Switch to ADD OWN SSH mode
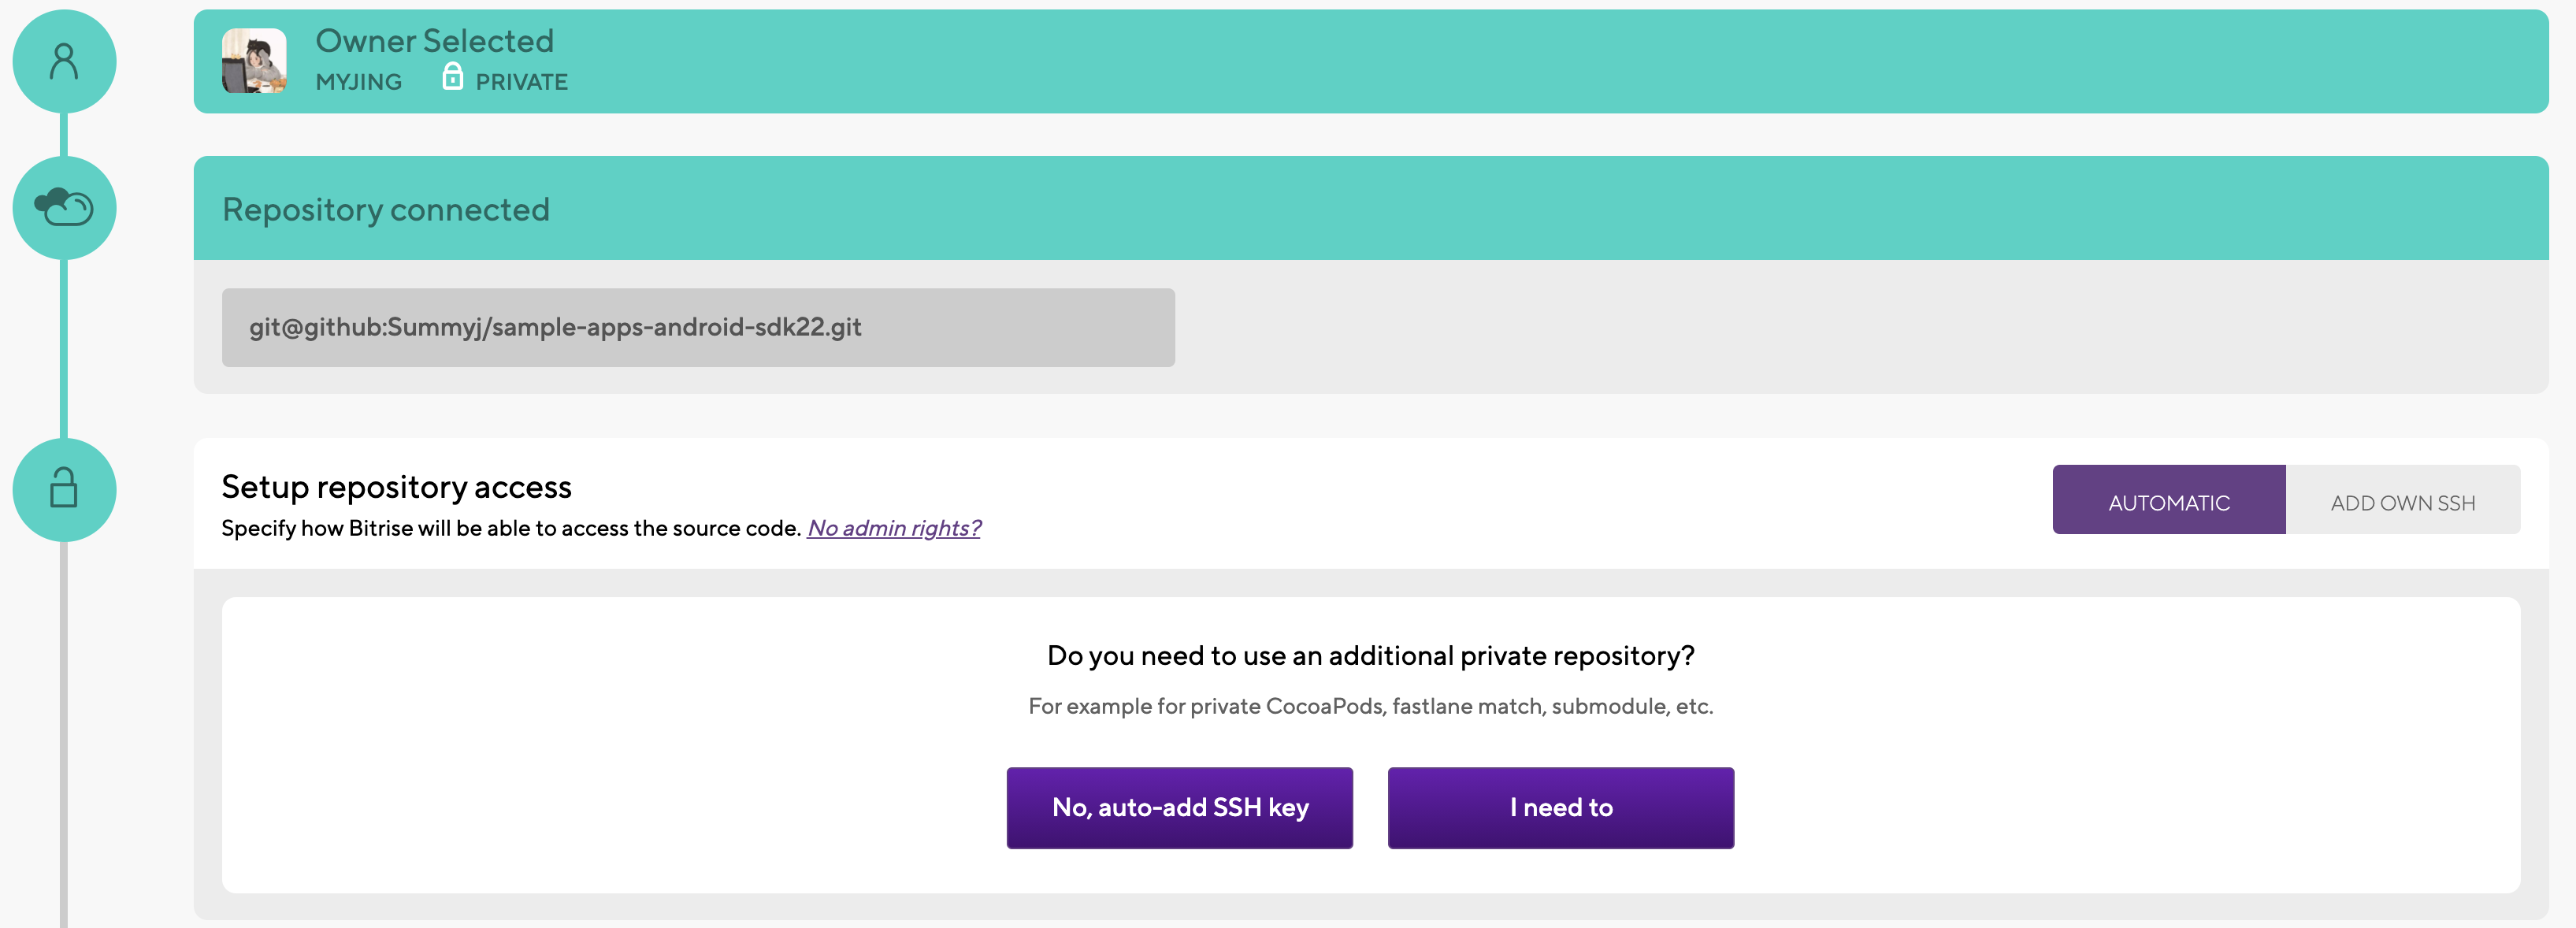Viewport: 2576px width, 928px height. pyautogui.click(x=2402, y=501)
